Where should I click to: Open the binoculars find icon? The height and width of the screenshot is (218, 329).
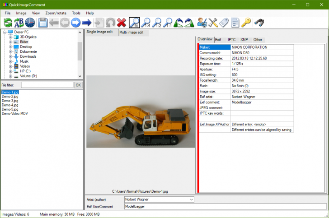[259, 23]
